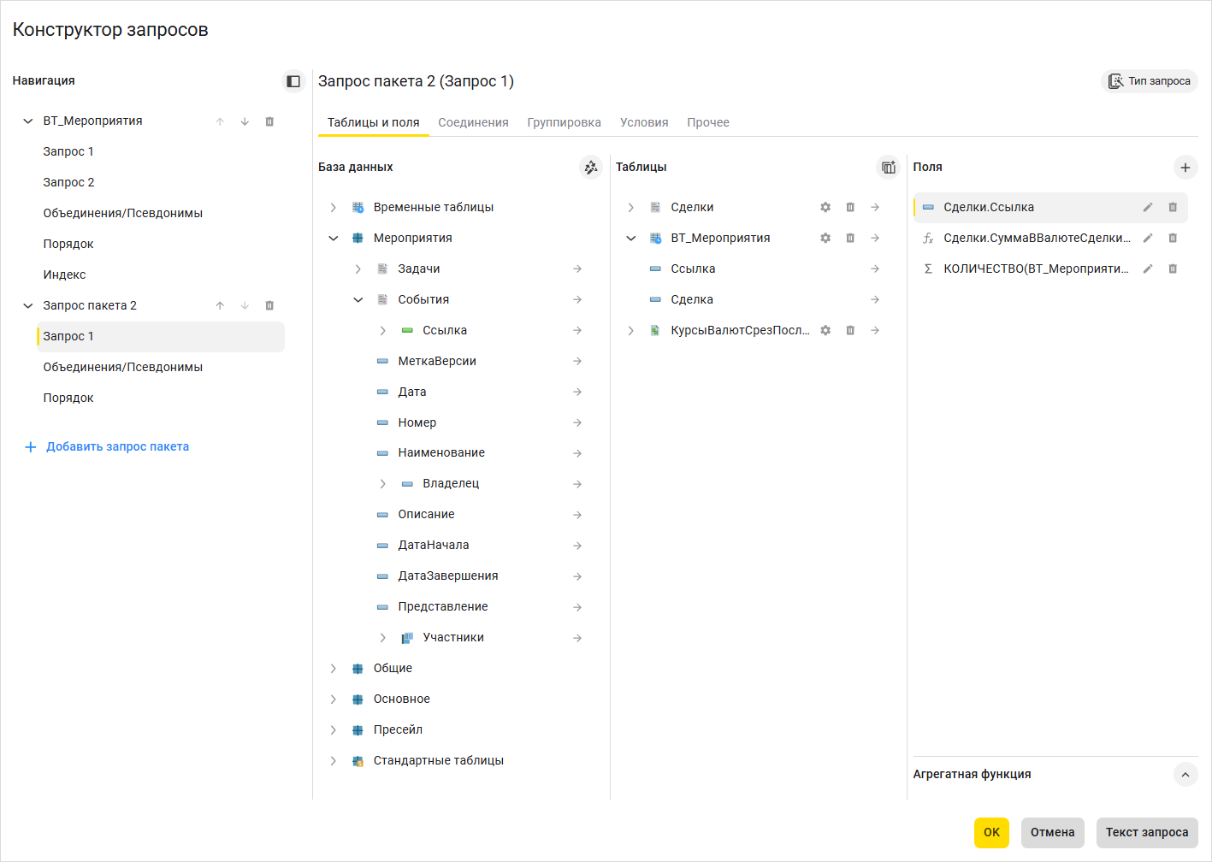Collapse the Navigation side panel icon
Image resolution: width=1212 pixels, height=862 pixels.
coord(293,81)
